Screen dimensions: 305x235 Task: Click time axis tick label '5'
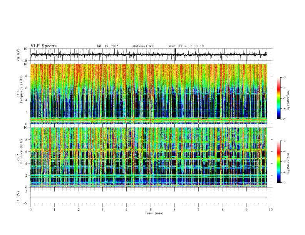coord(151,210)
